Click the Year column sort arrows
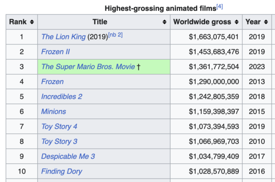The height and width of the screenshot is (182, 275). click(266, 22)
